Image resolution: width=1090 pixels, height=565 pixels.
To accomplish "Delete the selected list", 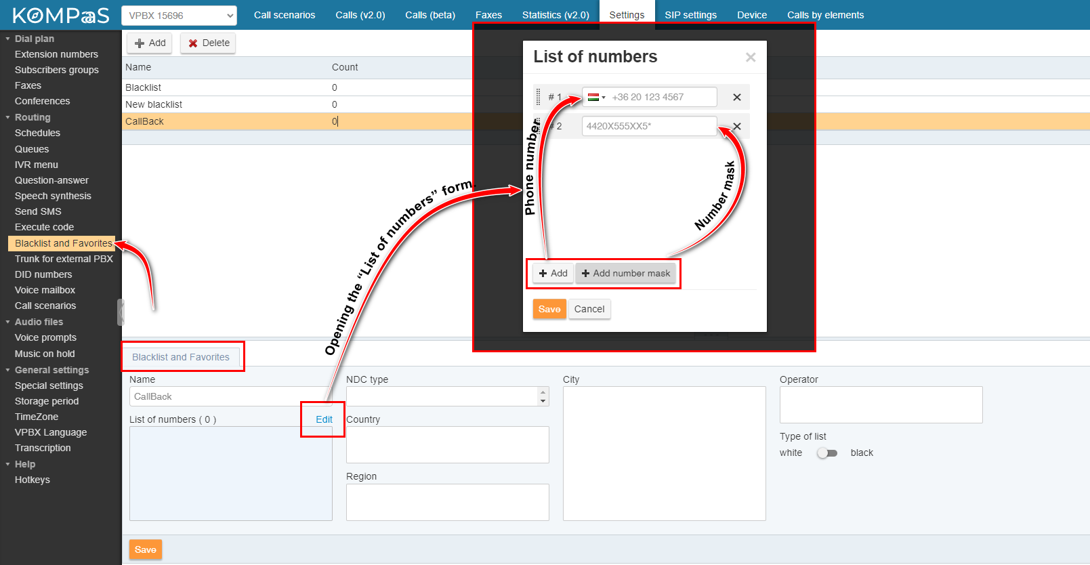I will click(x=209, y=43).
